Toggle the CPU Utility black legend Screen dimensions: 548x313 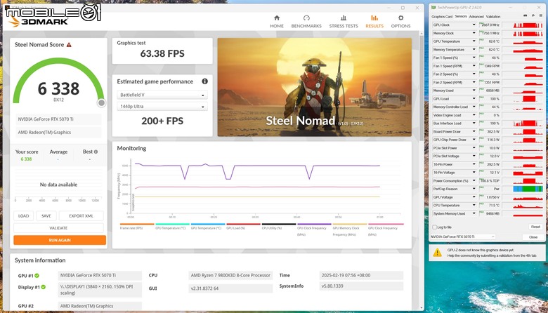point(278,227)
